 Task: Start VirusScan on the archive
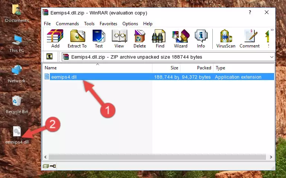pyautogui.click(x=226, y=39)
